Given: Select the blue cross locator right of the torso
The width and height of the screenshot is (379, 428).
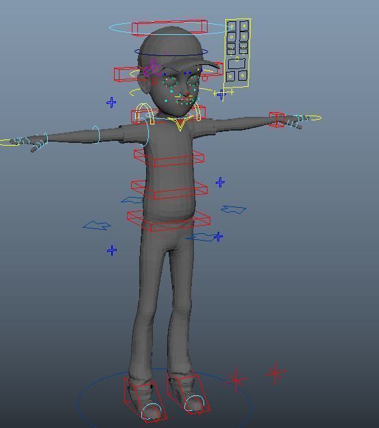Looking at the screenshot, I should 220,183.
